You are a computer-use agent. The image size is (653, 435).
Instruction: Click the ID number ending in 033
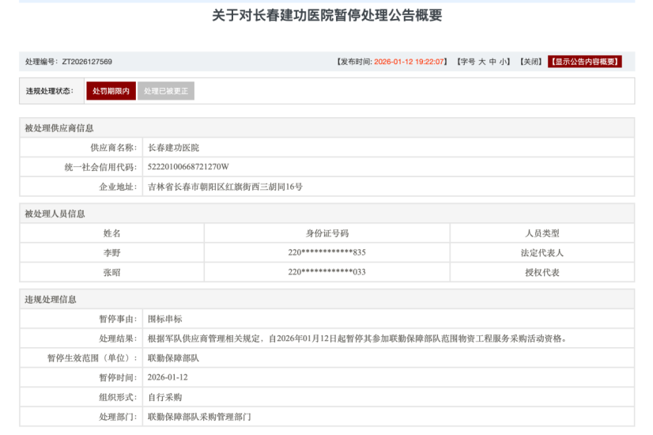point(326,272)
